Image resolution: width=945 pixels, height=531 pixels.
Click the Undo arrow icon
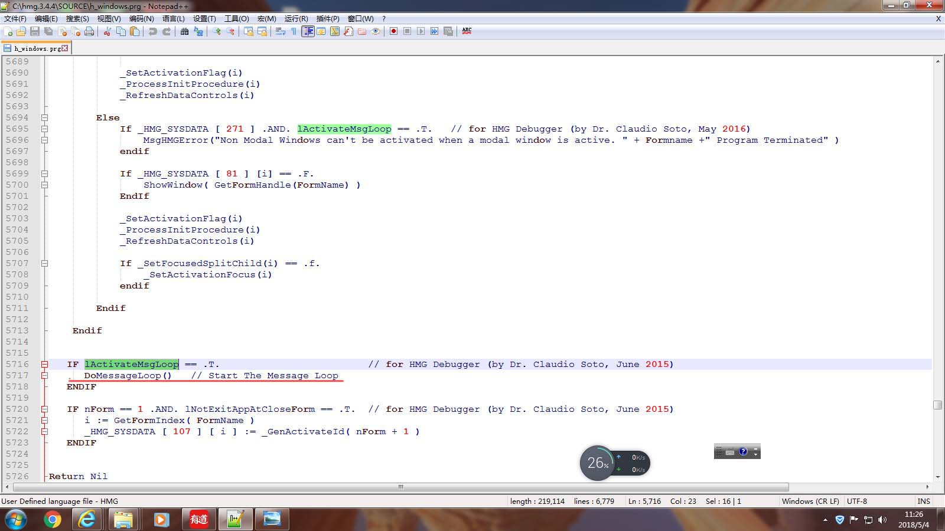(x=152, y=31)
